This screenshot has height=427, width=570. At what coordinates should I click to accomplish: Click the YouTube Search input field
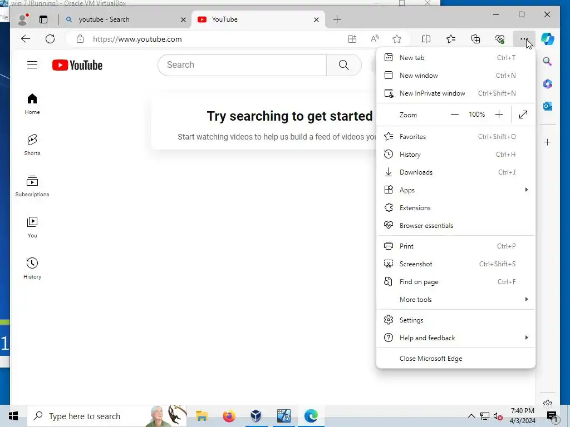pyautogui.click(x=242, y=65)
